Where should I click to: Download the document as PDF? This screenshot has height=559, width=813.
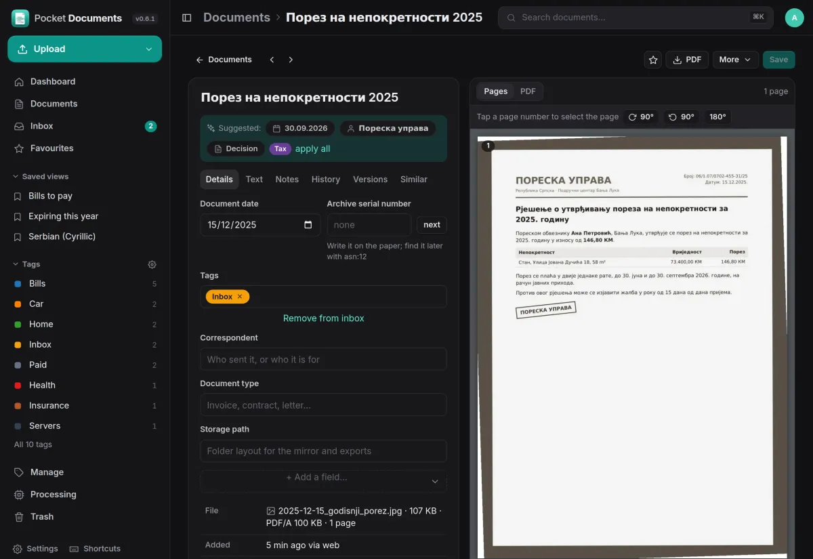point(687,60)
